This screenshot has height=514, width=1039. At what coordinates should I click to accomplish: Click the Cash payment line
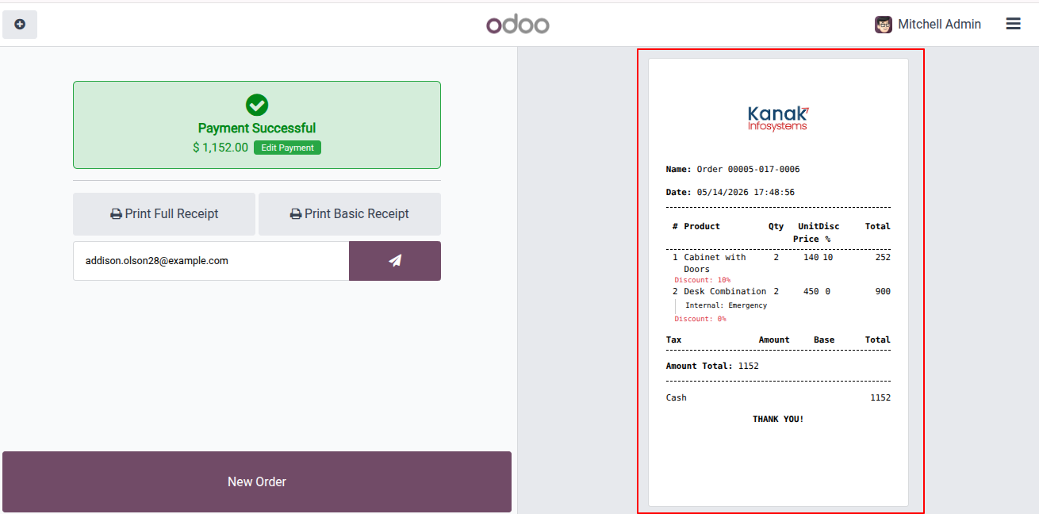[x=778, y=397]
